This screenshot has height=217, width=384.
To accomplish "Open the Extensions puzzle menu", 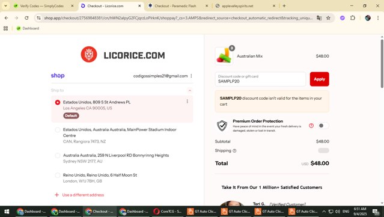I will [x=353, y=18].
